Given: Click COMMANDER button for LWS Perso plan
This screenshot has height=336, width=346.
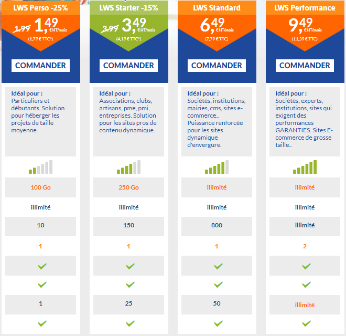Looking at the screenshot, I should [40, 66].
